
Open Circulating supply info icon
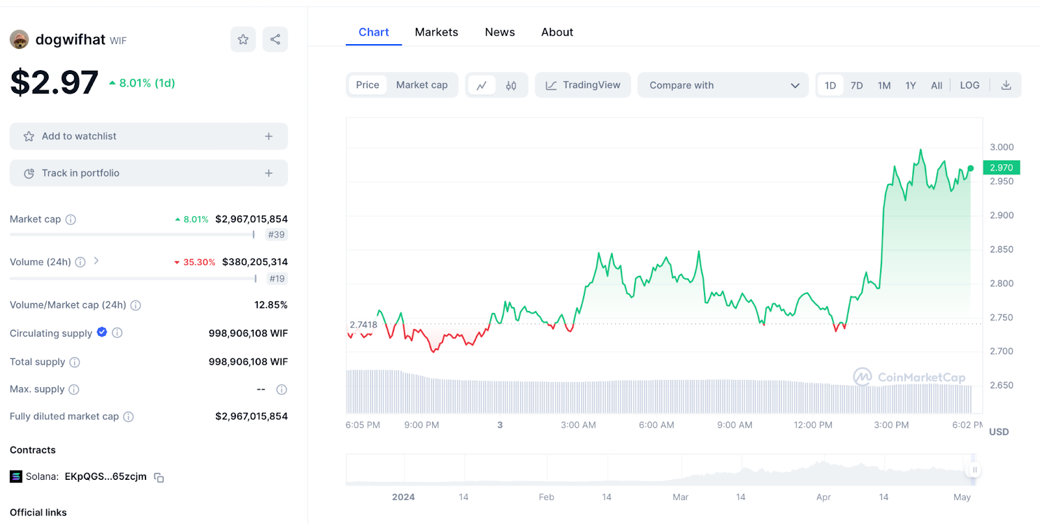(x=117, y=333)
